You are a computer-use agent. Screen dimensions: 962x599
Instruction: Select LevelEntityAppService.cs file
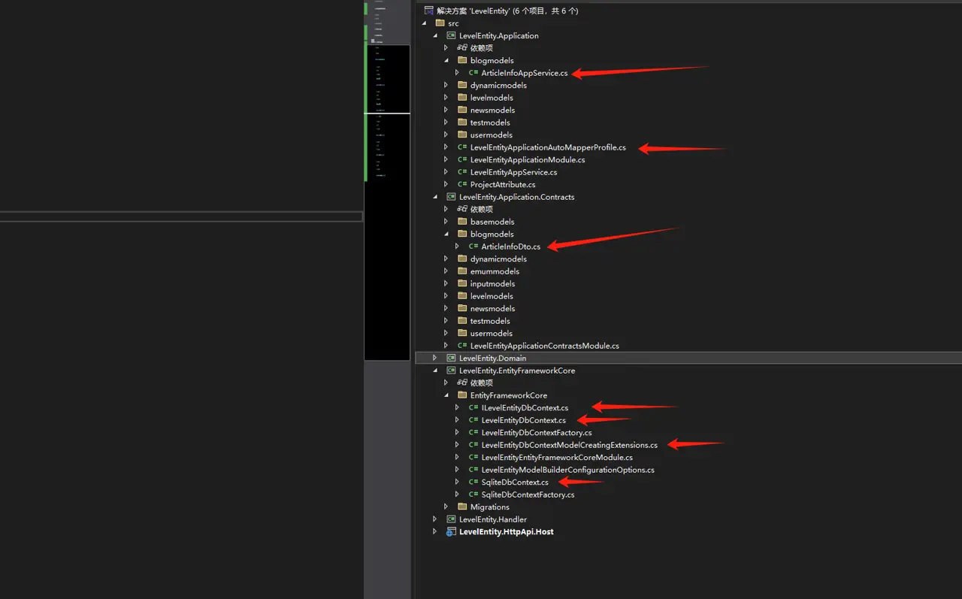(514, 172)
